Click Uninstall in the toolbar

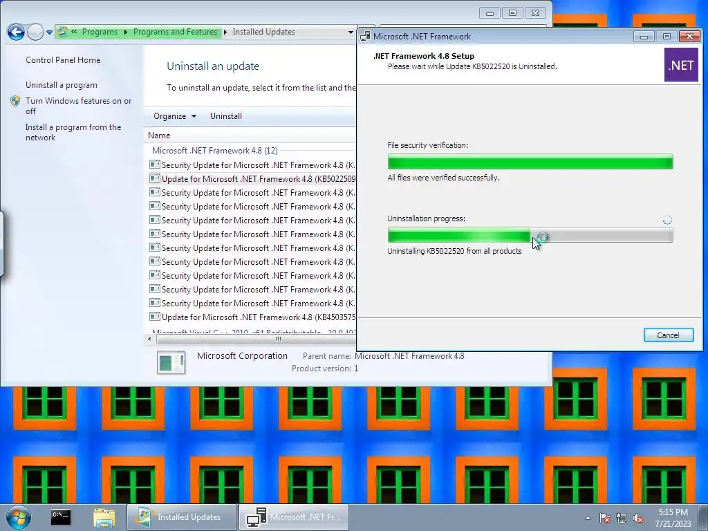click(x=226, y=116)
